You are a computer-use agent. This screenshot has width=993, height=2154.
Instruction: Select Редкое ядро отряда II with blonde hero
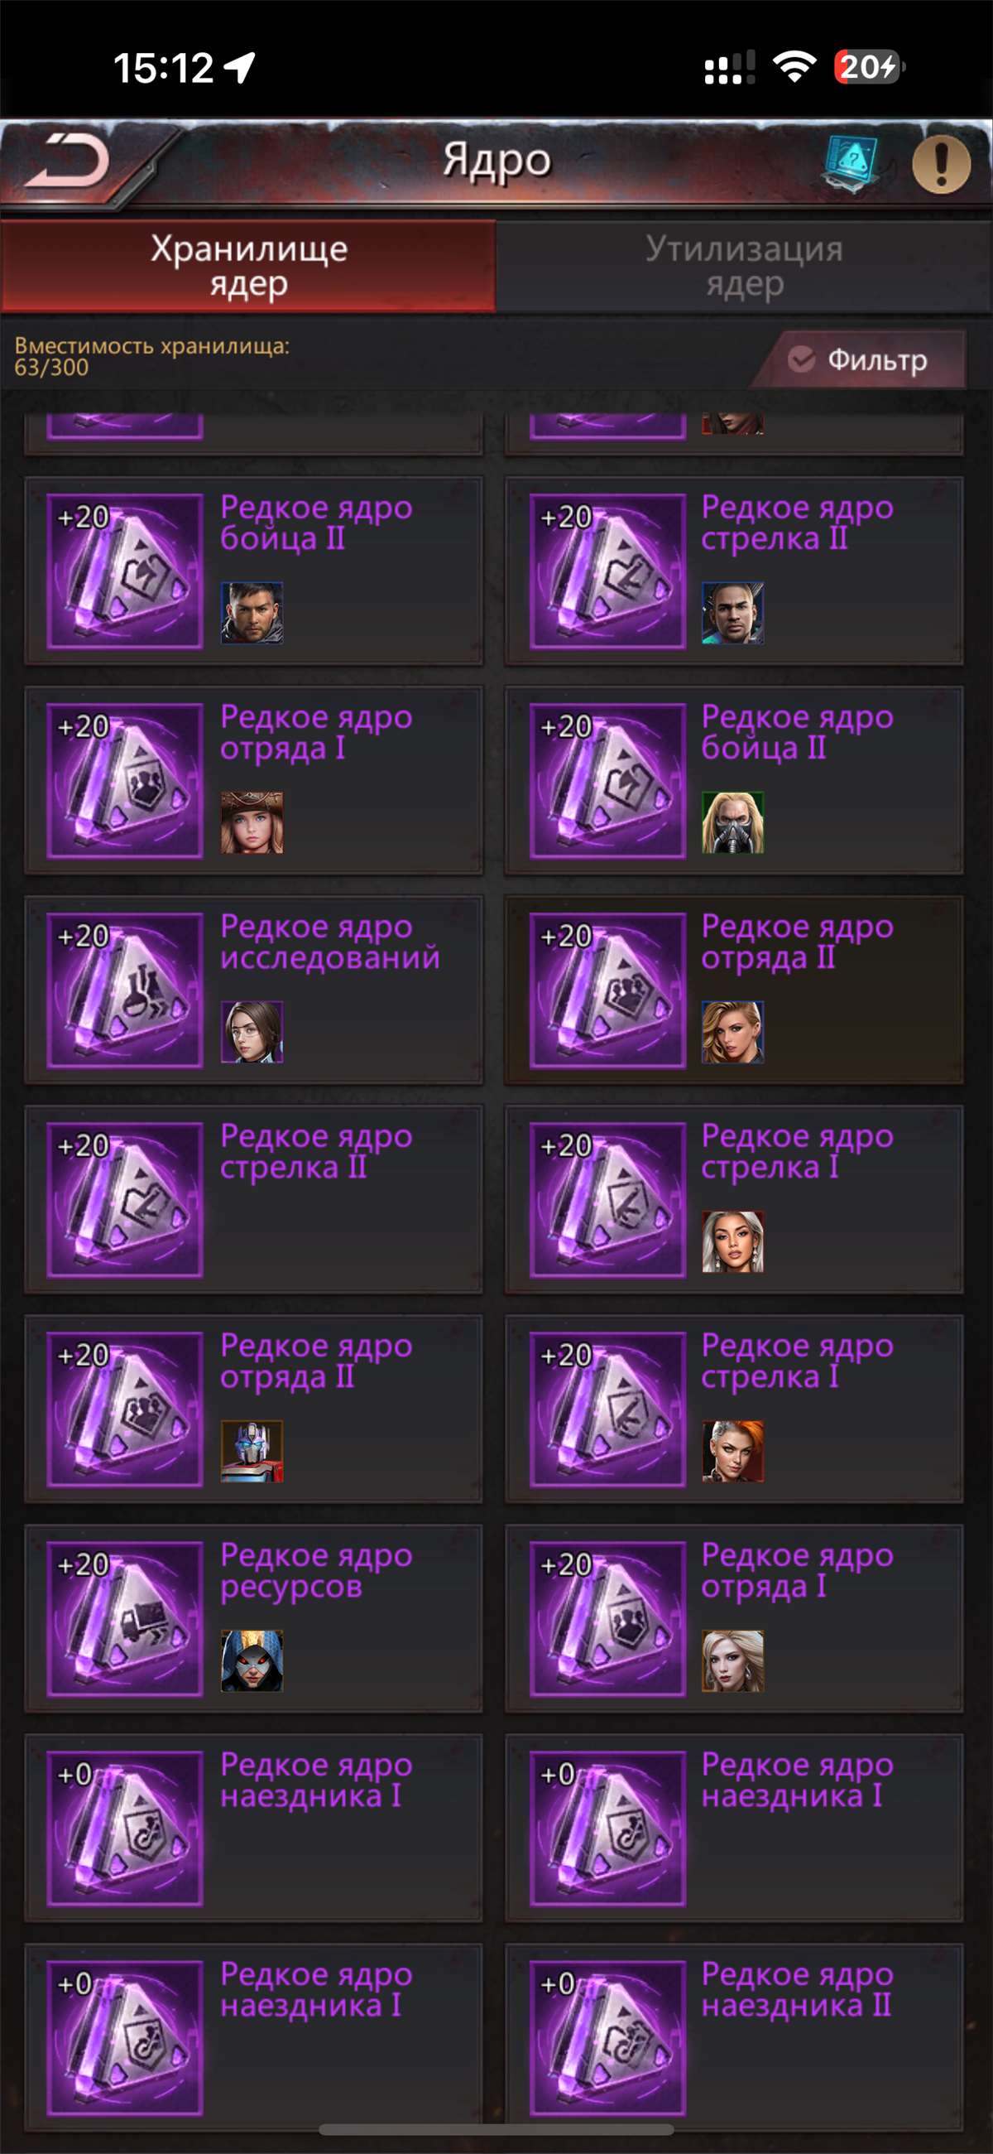click(x=735, y=990)
